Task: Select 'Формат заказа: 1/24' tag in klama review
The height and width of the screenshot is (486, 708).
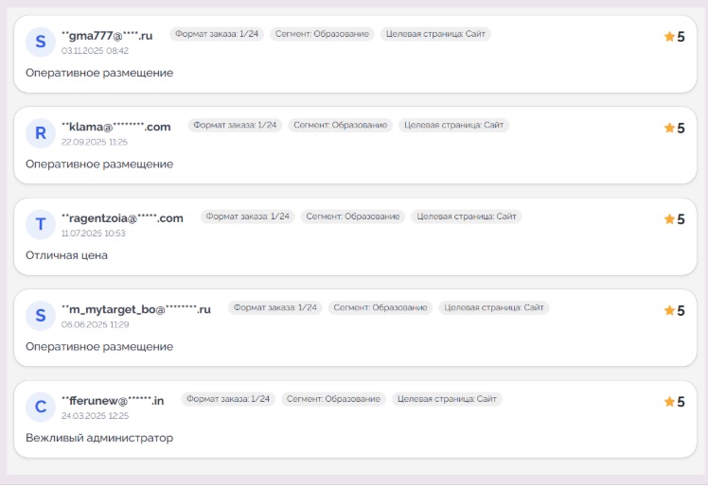Action: pyautogui.click(x=235, y=125)
